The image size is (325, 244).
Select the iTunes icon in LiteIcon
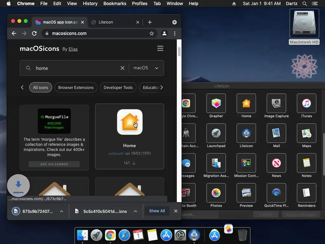click(x=306, y=103)
